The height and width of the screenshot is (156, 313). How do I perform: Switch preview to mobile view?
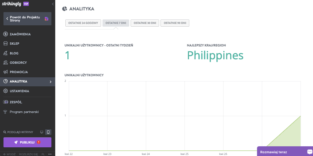point(48,132)
